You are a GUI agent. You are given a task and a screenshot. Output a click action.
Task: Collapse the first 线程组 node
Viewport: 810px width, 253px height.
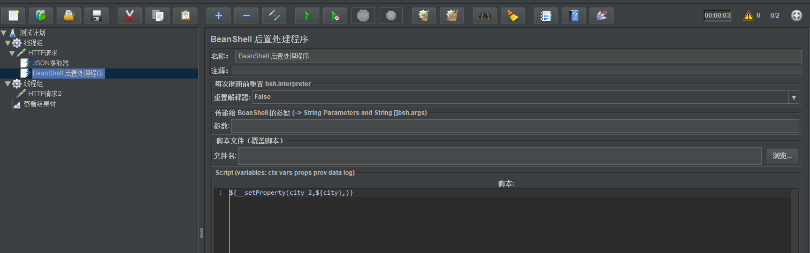(x=7, y=43)
